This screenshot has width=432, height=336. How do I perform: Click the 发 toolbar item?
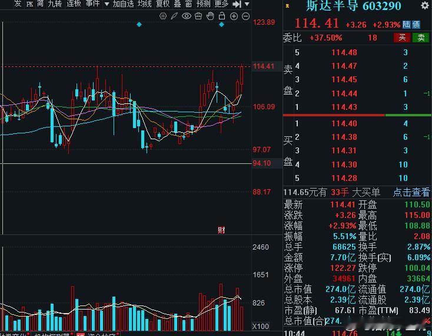click(x=18, y=4)
